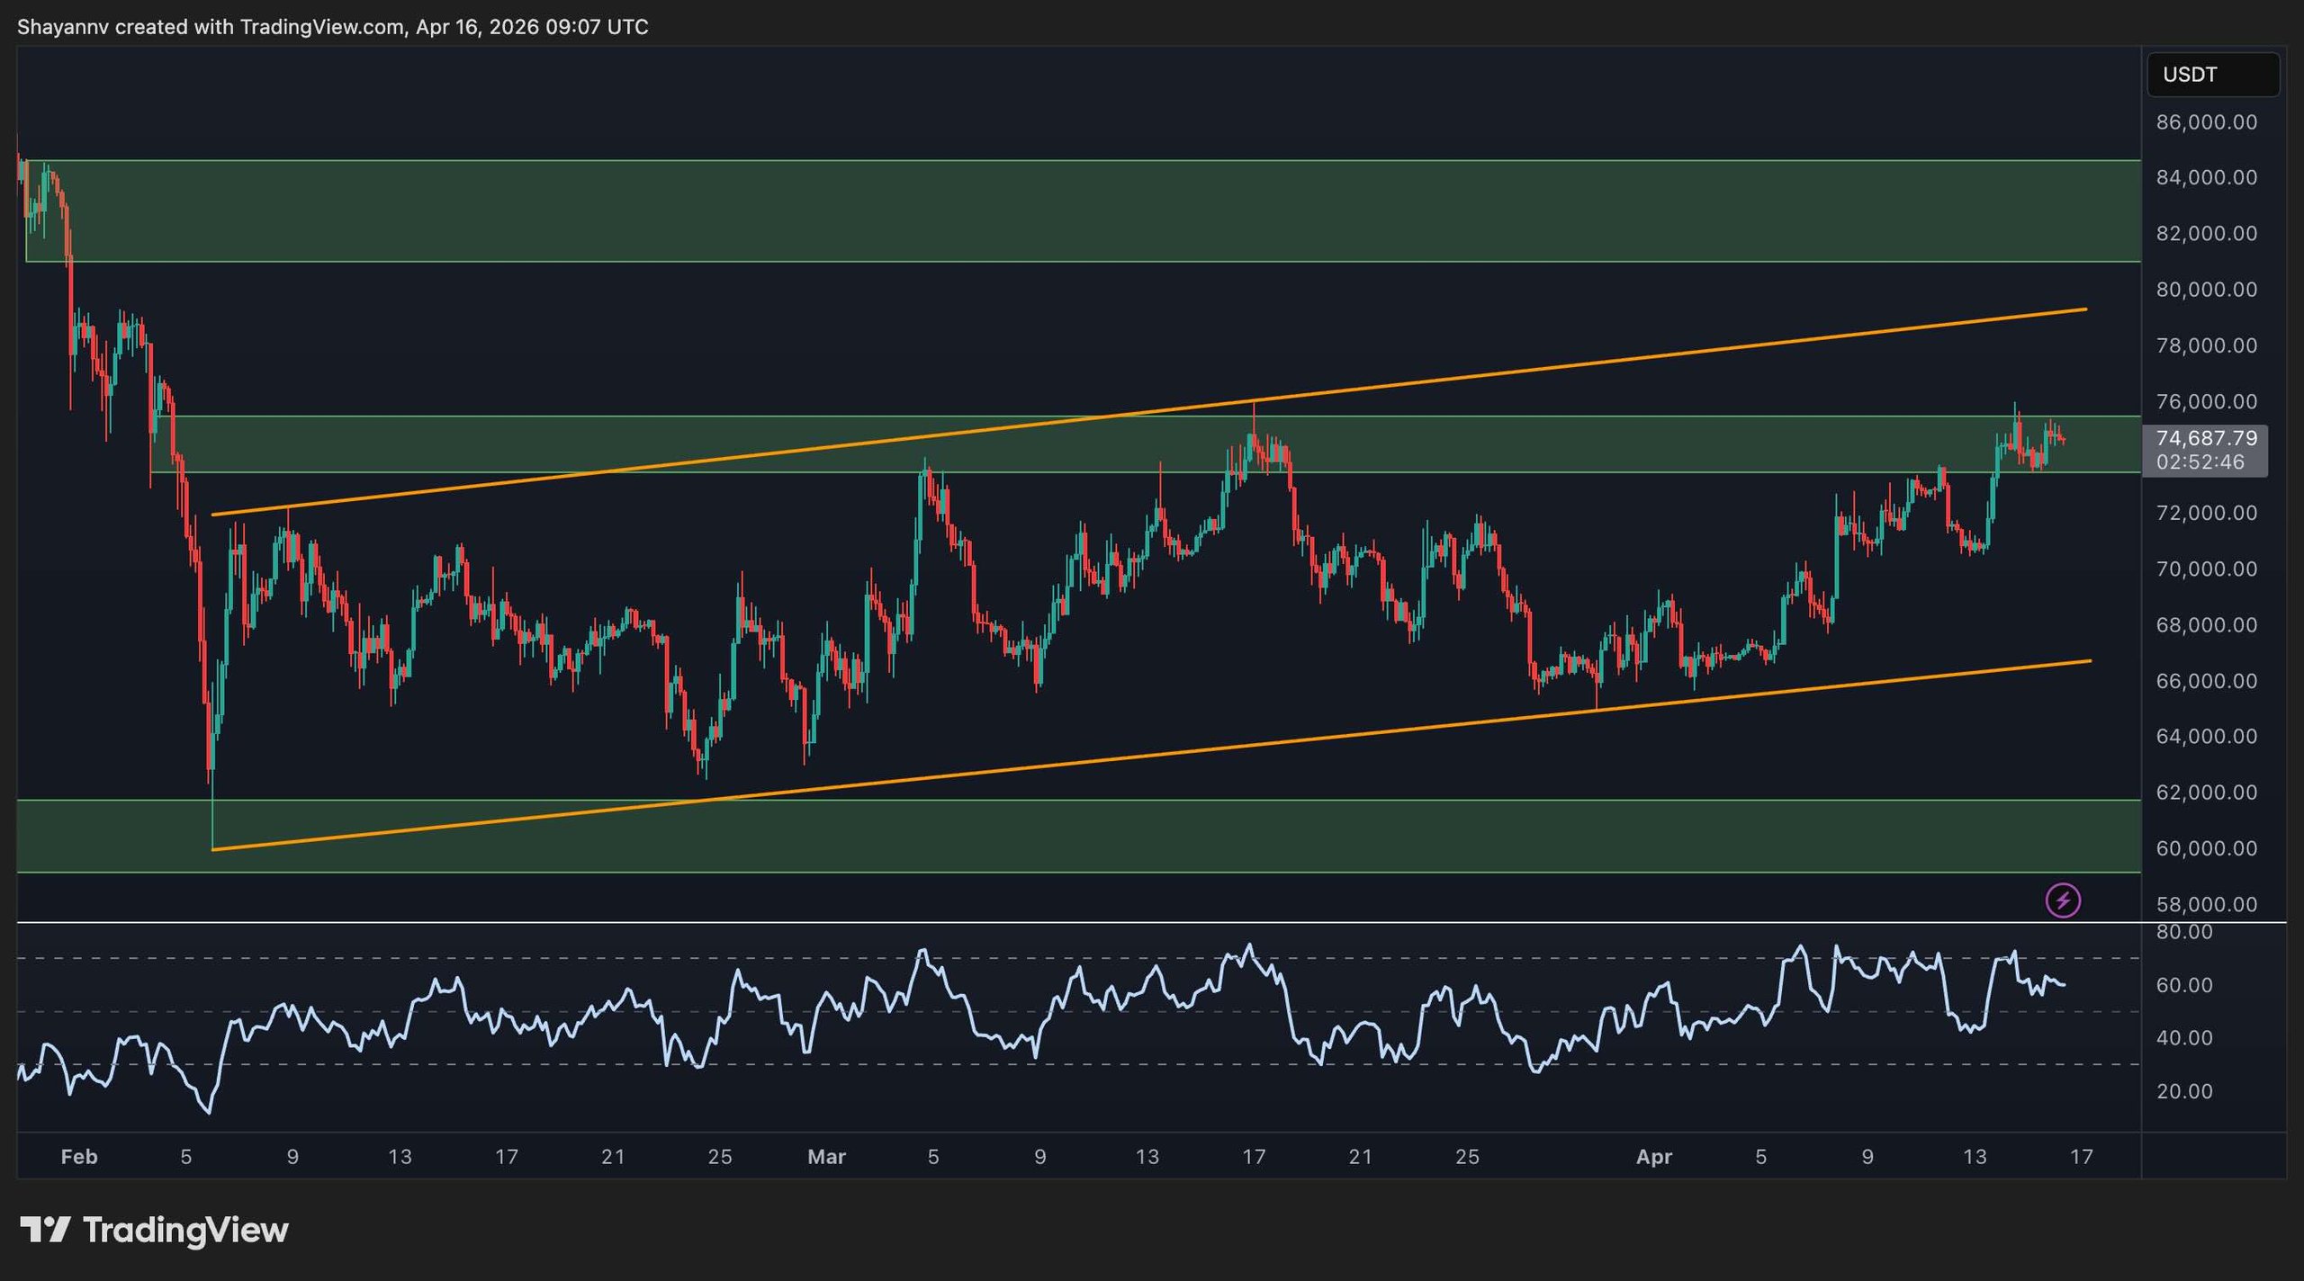Click the 02:52:46 candle countdown timer

click(x=2200, y=462)
